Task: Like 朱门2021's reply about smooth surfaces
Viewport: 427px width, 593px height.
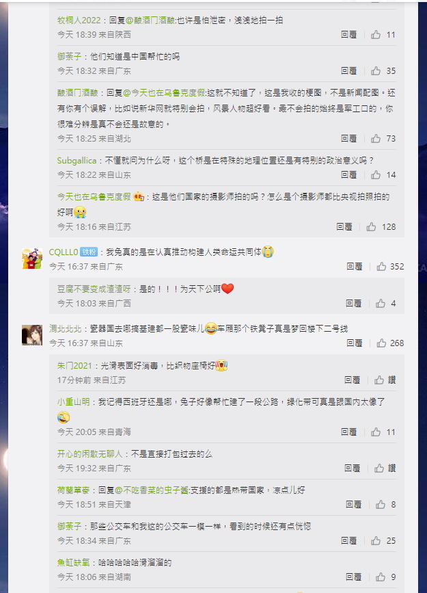Action: (379, 380)
